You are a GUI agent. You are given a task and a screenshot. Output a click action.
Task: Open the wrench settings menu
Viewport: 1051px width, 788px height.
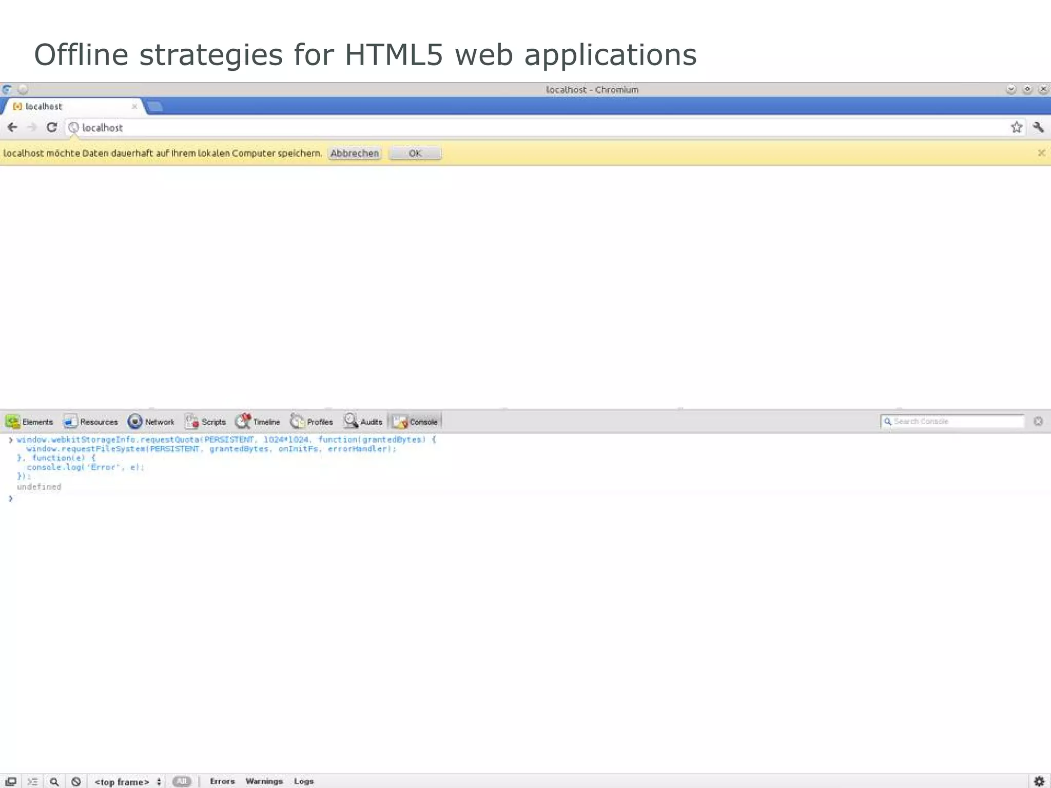[x=1038, y=127]
